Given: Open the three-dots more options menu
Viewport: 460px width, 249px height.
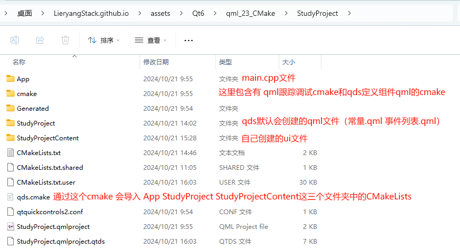Looking at the screenshot, I should (x=188, y=40).
